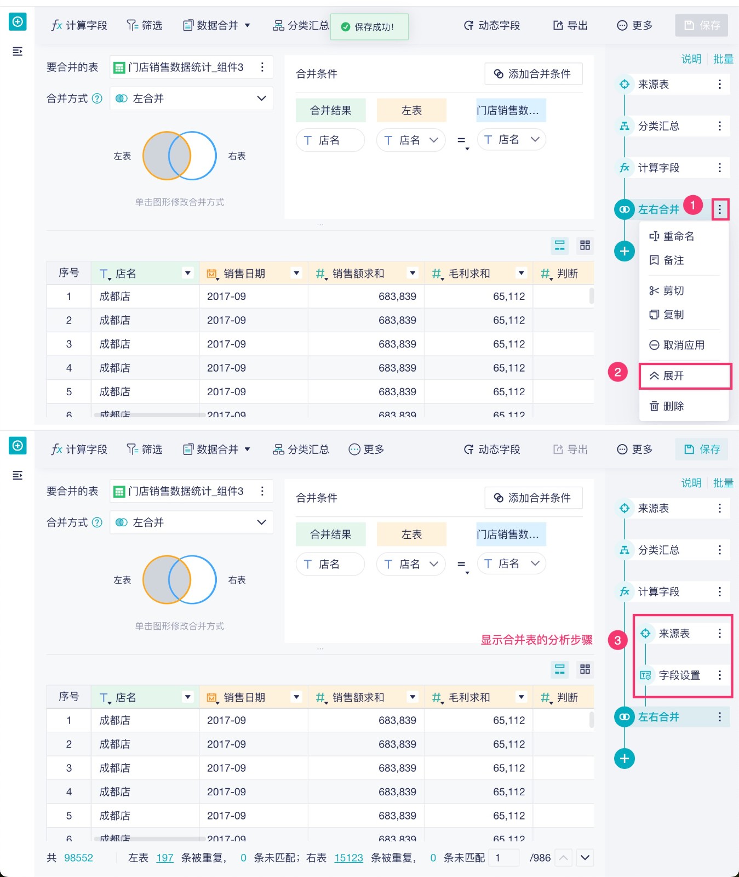
Task: Toggle the equals comparison operator in 合并条件
Action: [462, 140]
